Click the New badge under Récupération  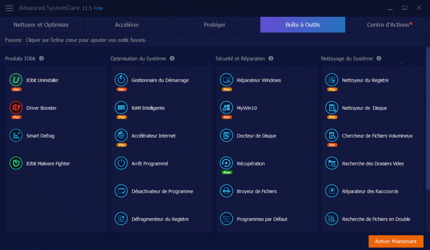point(227,172)
